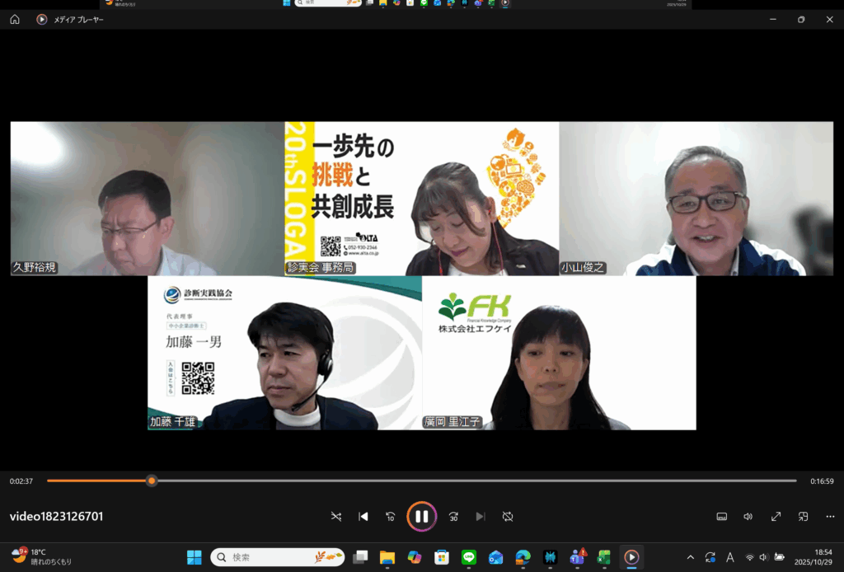Open the volume control

point(748,517)
